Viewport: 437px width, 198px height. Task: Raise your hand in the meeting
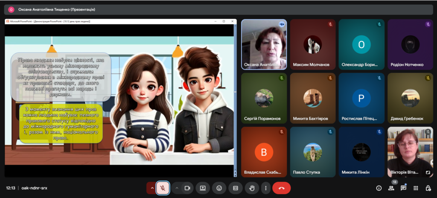click(252, 188)
